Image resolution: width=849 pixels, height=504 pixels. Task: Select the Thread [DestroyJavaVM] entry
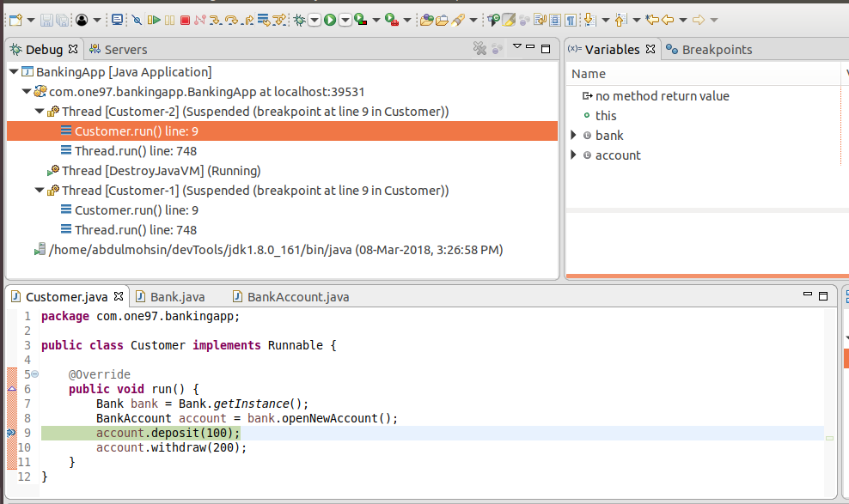[x=161, y=171]
